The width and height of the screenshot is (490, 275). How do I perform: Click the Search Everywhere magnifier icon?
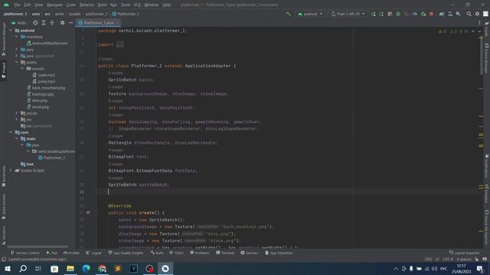(x=469, y=14)
